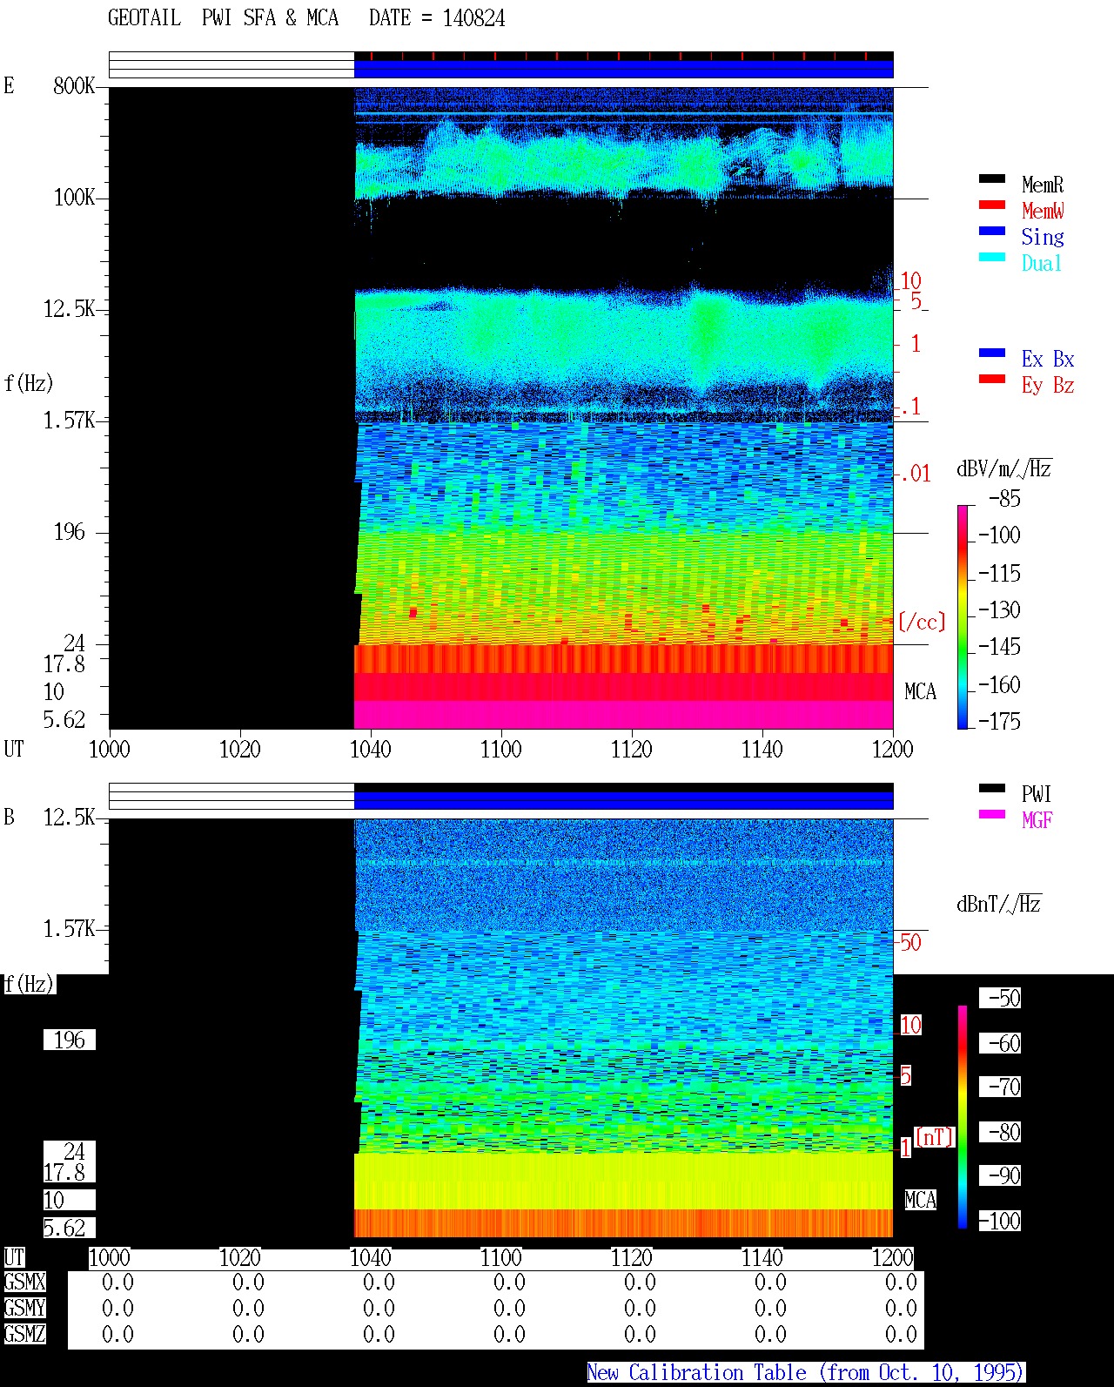Viewport: 1114px width, 1387px height.
Task: Click the 12.5K label on the E panel
Action: pos(70,308)
